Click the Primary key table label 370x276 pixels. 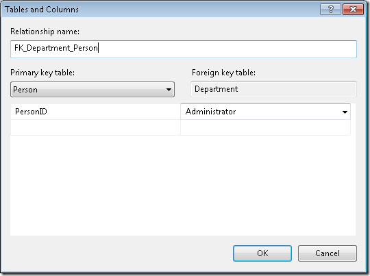point(42,73)
